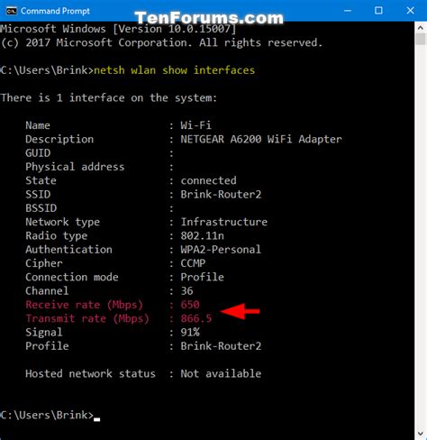Click the 'WPA2-Personal' authentication value
This screenshot has width=427, height=440.
point(221,250)
